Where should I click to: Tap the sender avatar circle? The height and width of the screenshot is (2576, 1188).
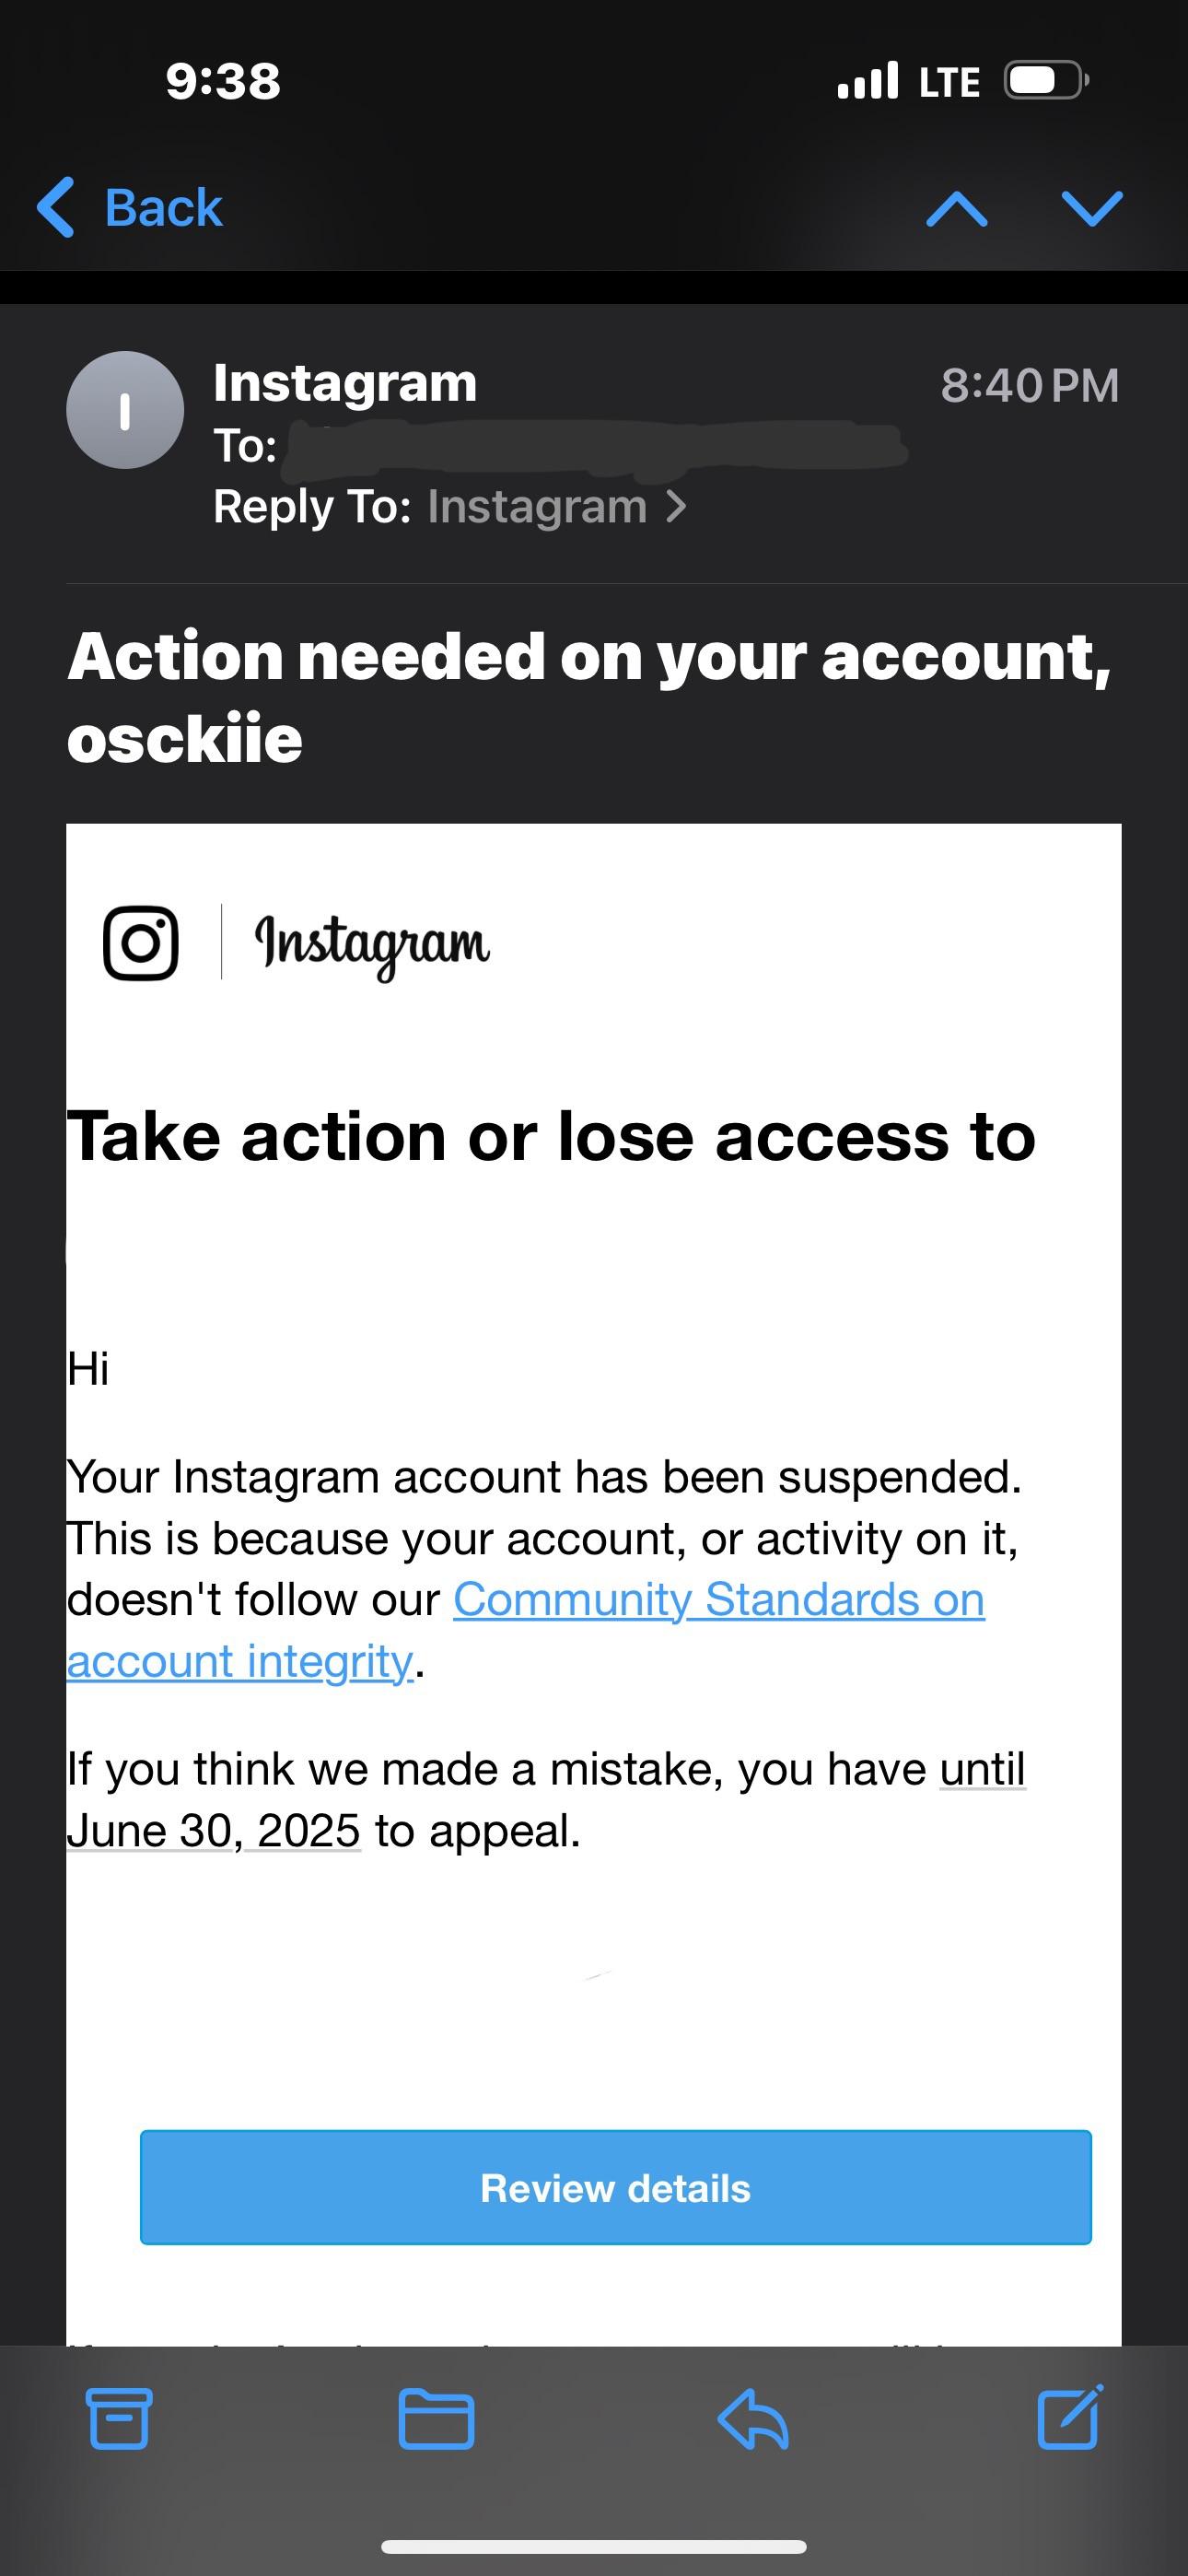click(x=125, y=410)
